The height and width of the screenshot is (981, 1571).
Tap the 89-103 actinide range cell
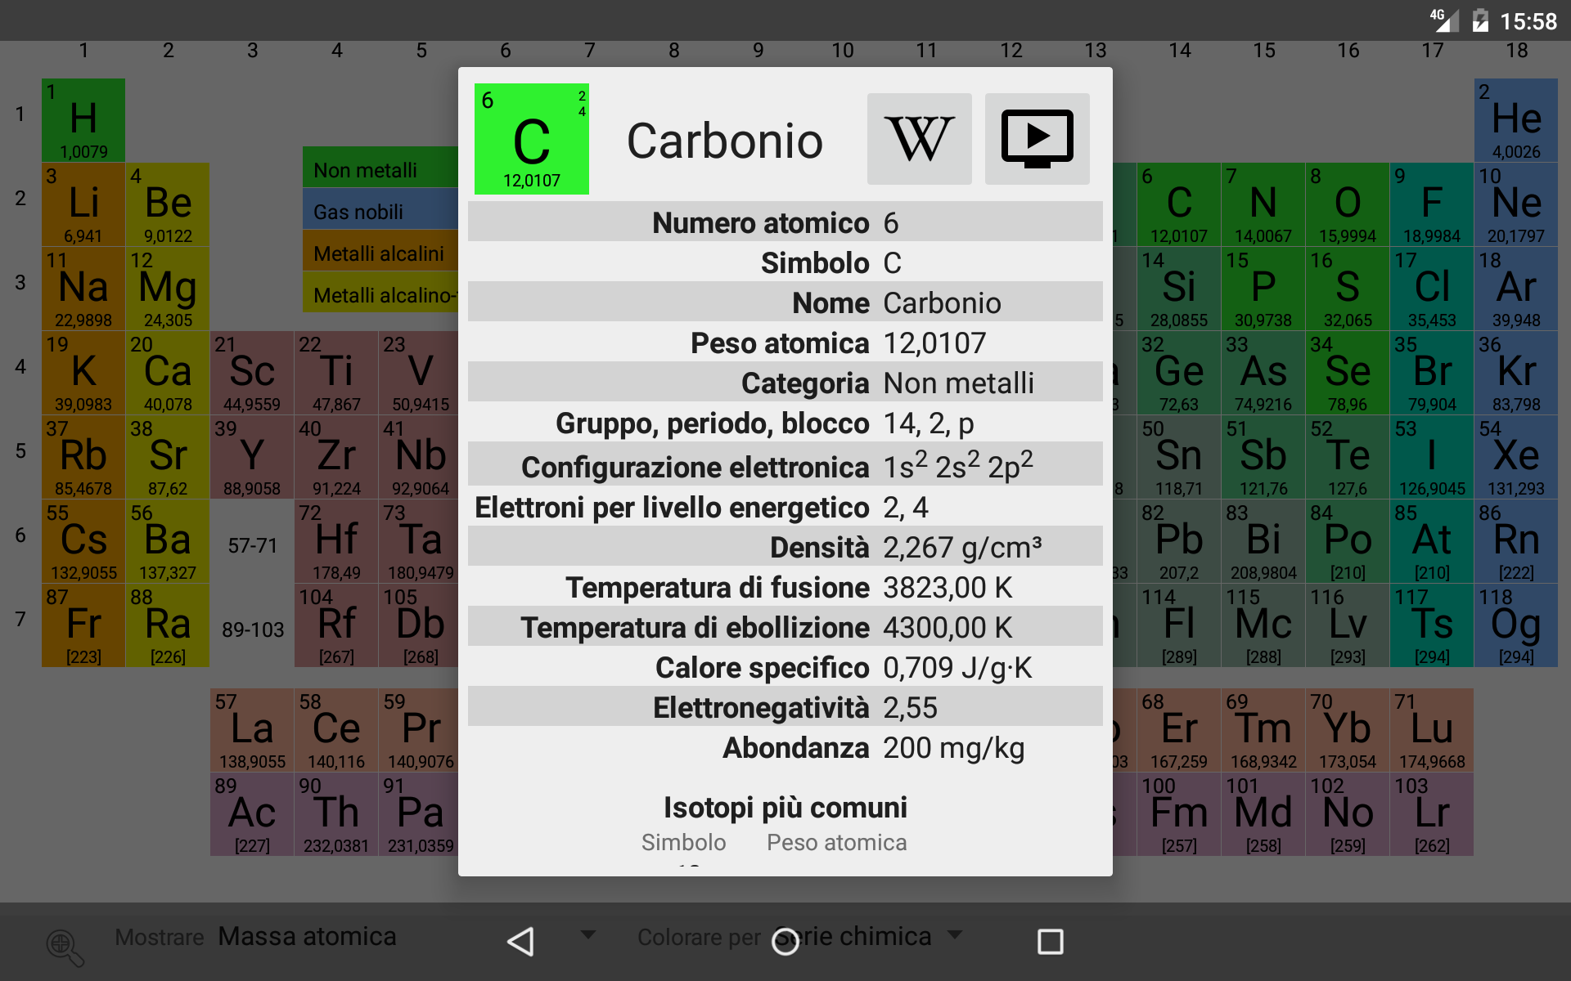pyautogui.click(x=252, y=629)
